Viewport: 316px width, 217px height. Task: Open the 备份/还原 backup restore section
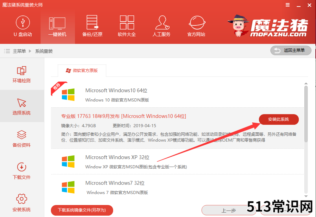(x=92, y=26)
